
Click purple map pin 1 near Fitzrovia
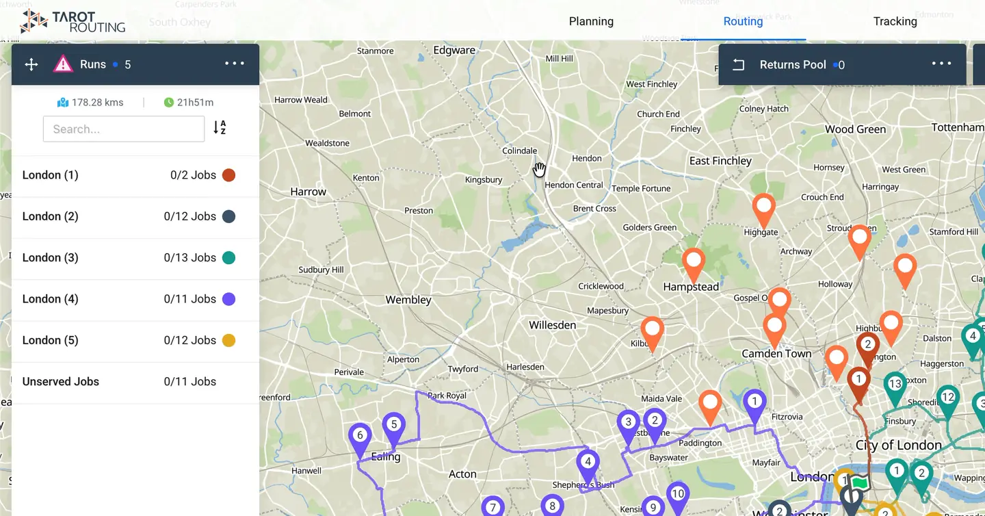pyautogui.click(x=754, y=406)
